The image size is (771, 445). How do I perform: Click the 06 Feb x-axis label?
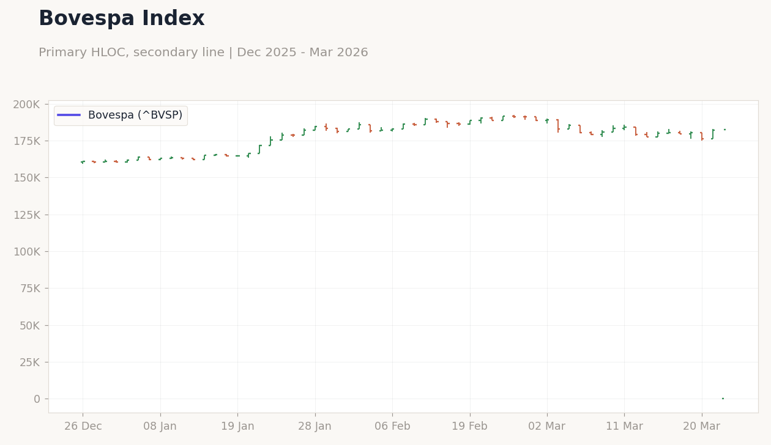[x=392, y=427]
